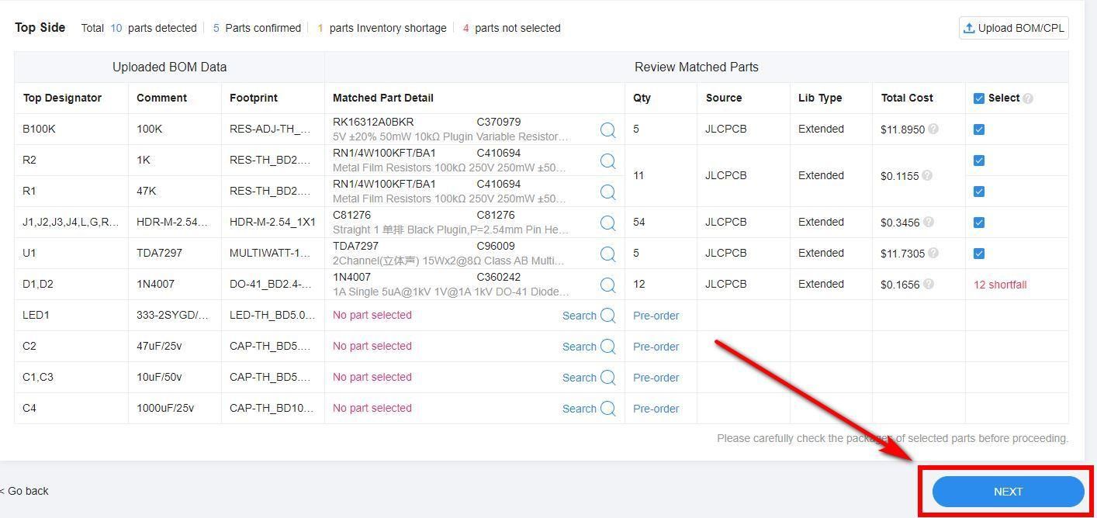Viewport: 1097px width, 518px height.
Task: Click help icon next to $11.8950 cost
Action: [933, 129]
